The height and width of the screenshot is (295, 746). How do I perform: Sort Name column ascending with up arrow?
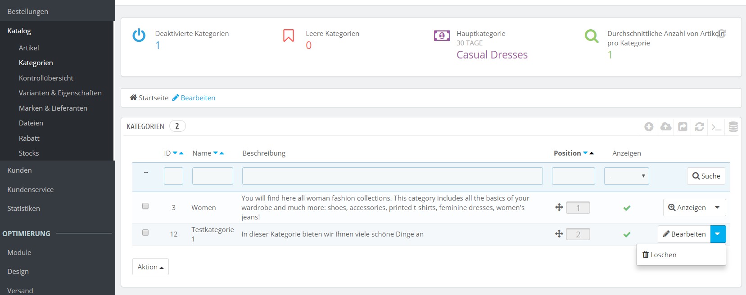(222, 153)
